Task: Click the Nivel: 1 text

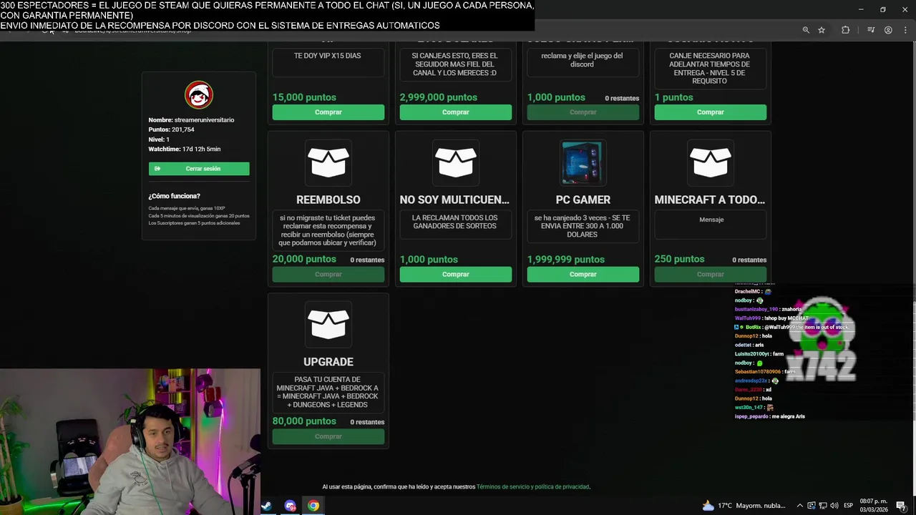Action: point(159,139)
